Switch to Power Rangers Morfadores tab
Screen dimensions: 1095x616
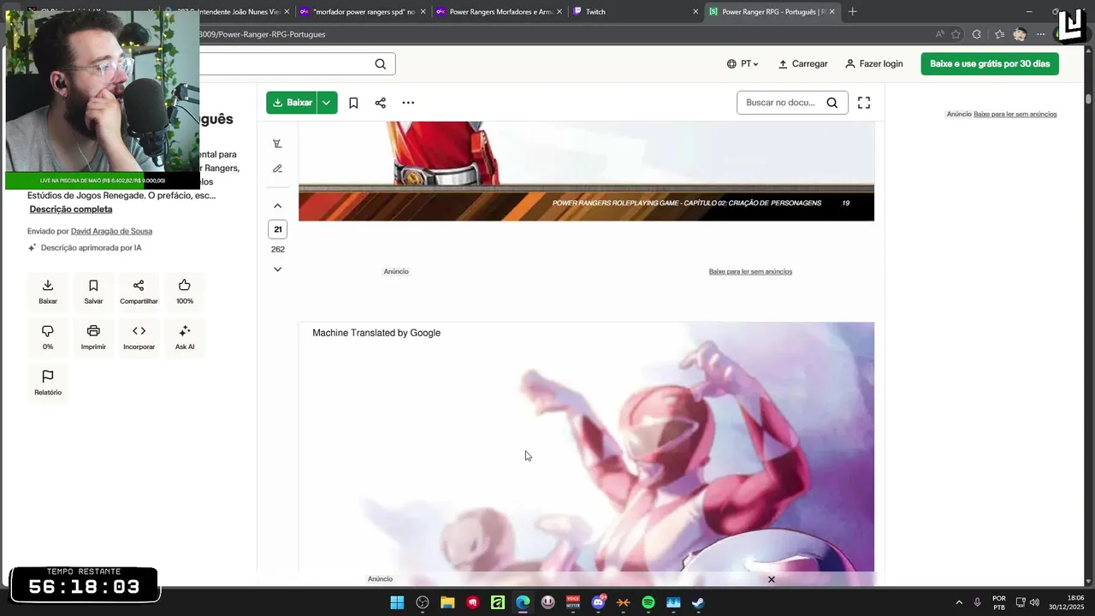tap(500, 12)
